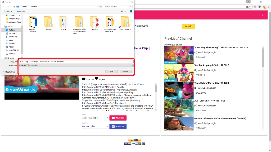Change the folder view layout
The width and height of the screenshot is (271, 152).
tap(122, 11)
